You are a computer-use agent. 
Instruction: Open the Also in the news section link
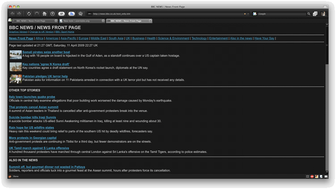[241, 39]
